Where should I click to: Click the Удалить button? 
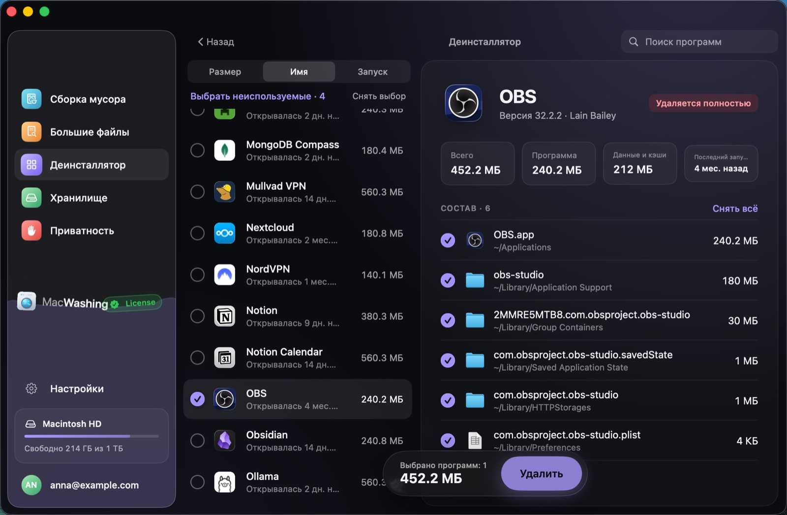[541, 474]
